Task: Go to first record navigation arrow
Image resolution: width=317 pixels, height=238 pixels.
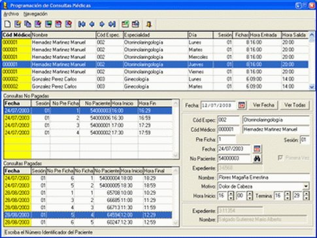Action: pyautogui.click(x=82, y=24)
